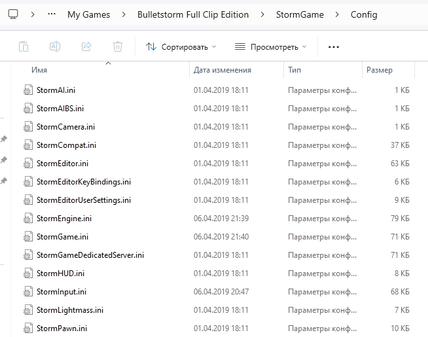This screenshot has height=337, width=428.
Task: Click the 8 КБ size value
Action: tap(402, 273)
